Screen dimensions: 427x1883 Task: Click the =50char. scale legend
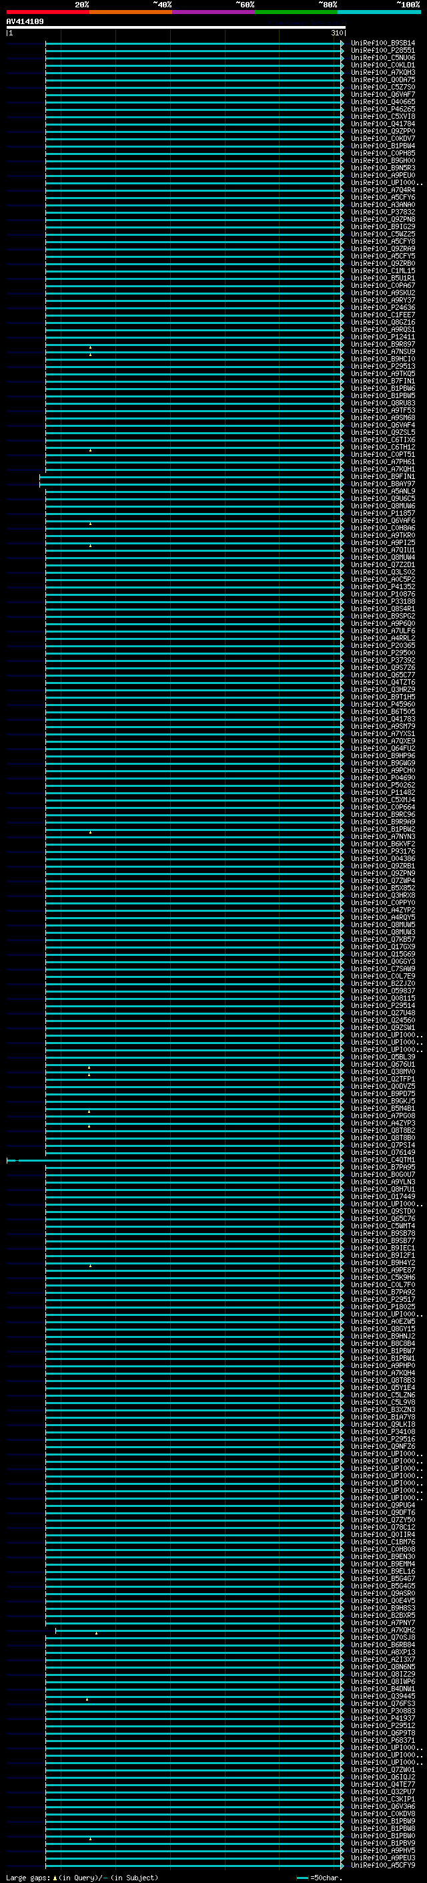320,1877
